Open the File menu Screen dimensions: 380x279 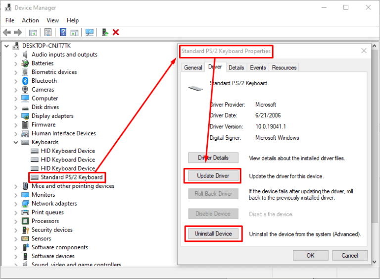pyautogui.click(x=10, y=20)
